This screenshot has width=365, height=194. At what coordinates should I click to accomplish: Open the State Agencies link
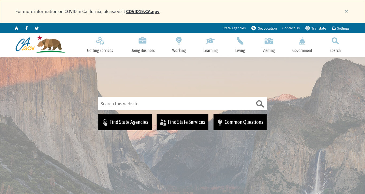pos(234,28)
